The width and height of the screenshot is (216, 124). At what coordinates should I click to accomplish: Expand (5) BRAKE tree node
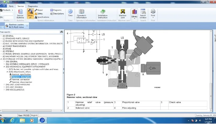[1, 49]
